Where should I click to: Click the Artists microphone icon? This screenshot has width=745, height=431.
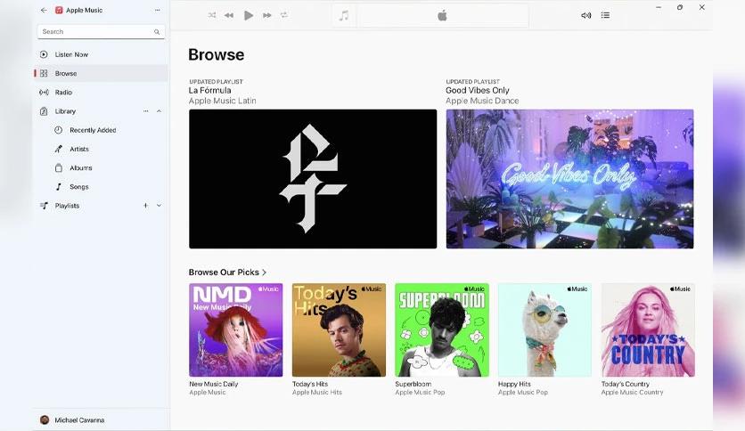(59, 149)
